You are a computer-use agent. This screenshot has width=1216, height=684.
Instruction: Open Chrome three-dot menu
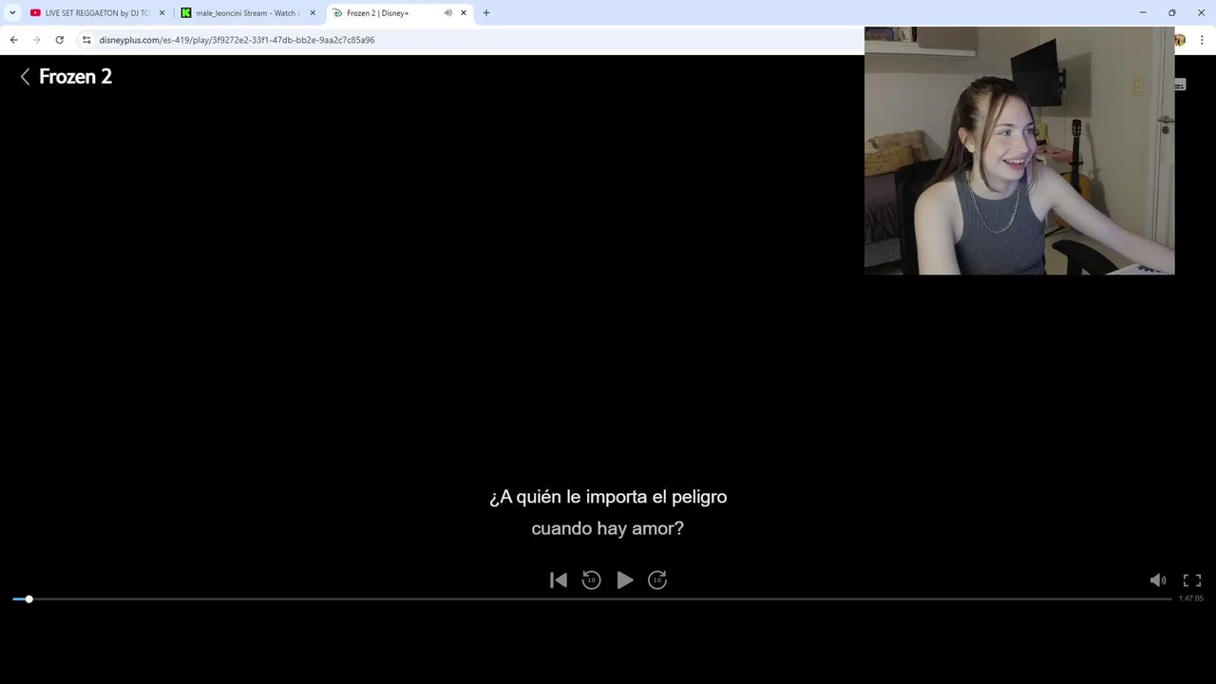coord(1202,40)
